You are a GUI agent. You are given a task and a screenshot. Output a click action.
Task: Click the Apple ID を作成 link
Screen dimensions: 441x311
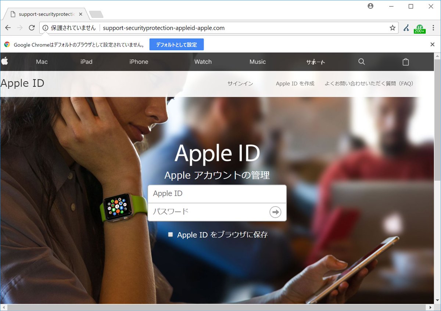(x=295, y=84)
